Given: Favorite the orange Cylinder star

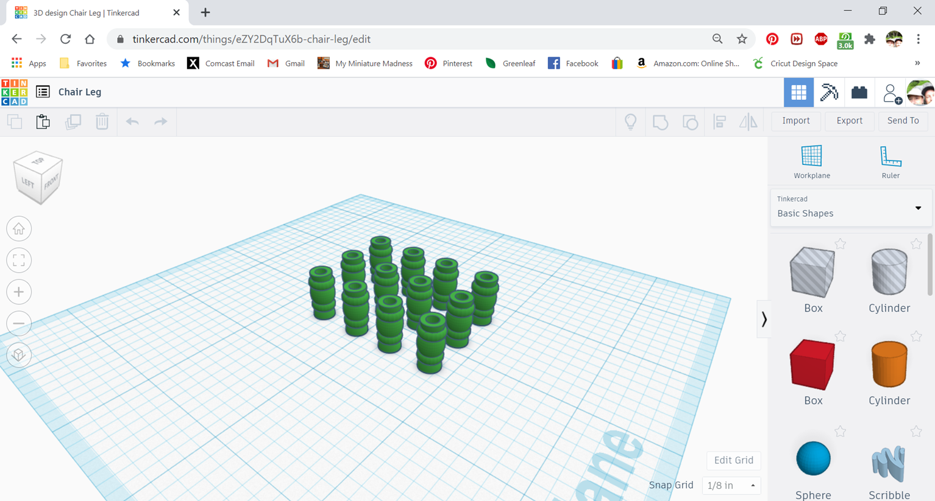Looking at the screenshot, I should (916, 337).
